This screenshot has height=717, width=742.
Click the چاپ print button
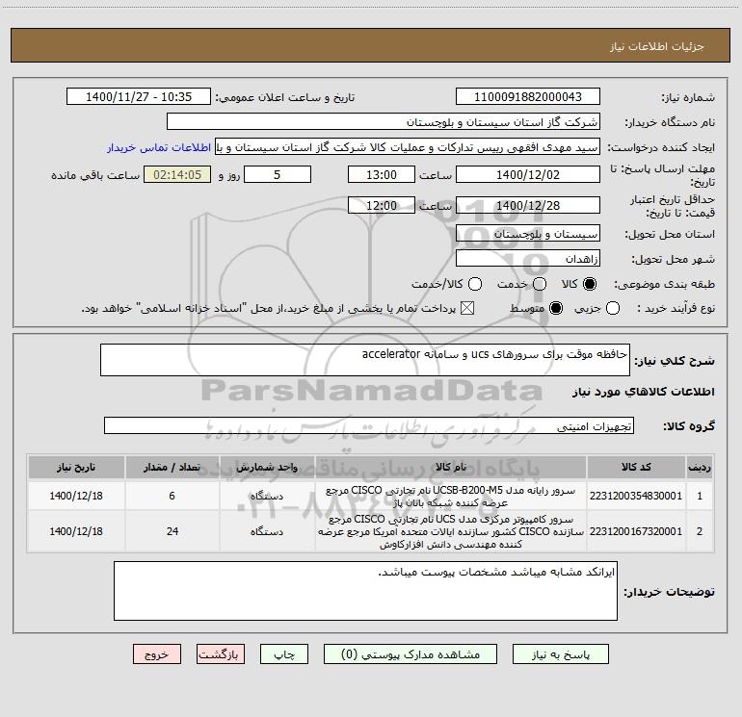tap(284, 654)
